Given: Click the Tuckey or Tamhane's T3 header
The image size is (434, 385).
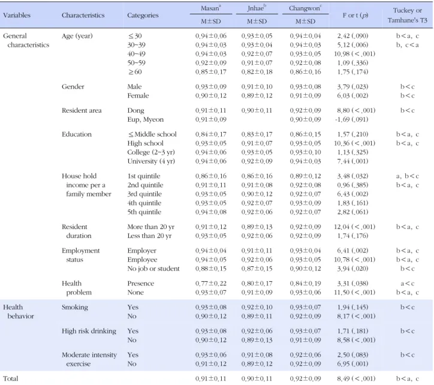Looking at the screenshot, I should coord(408,15).
